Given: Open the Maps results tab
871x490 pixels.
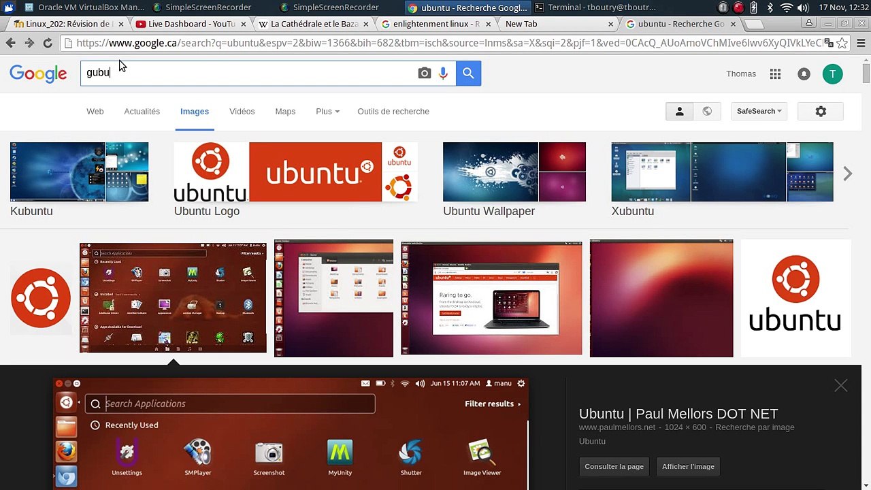Looking at the screenshot, I should pos(285,112).
